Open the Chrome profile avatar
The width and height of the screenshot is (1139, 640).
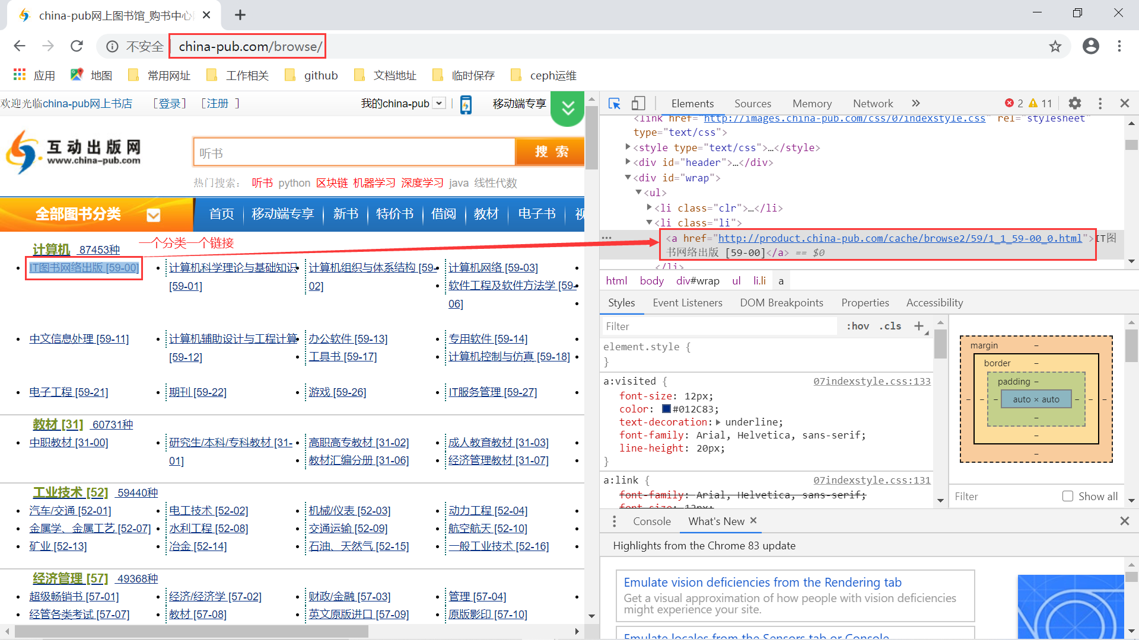1090,46
